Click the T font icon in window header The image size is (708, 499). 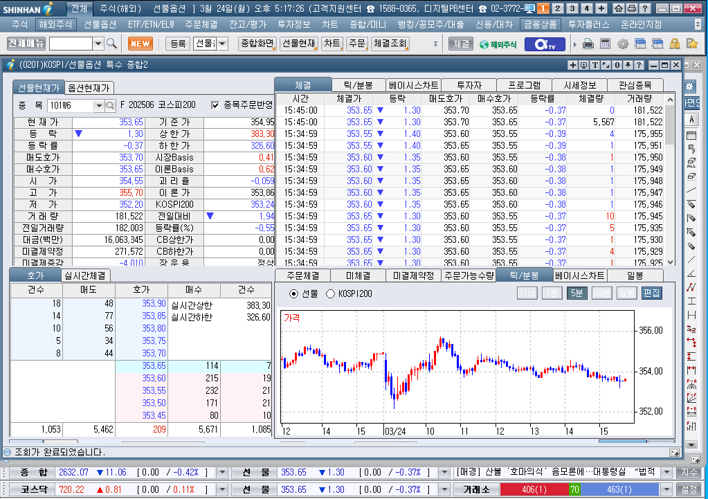(x=594, y=65)
